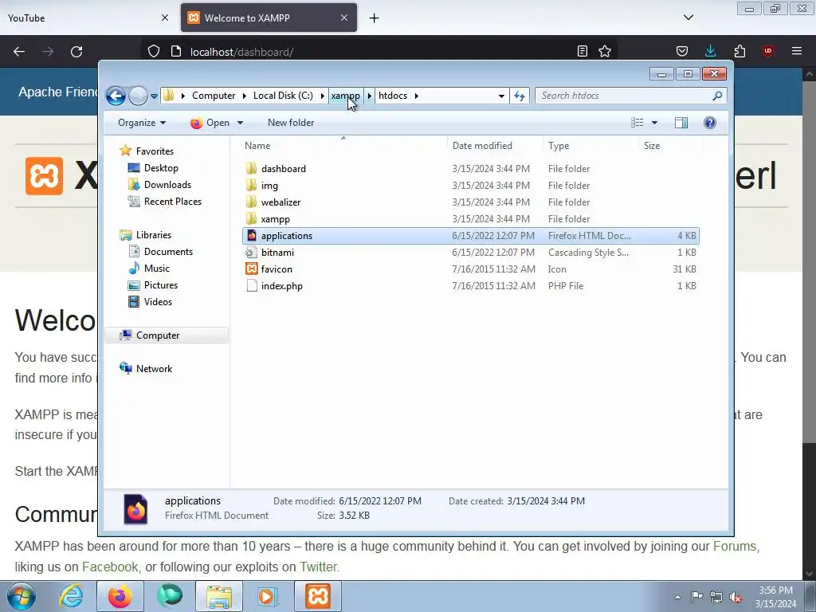Close the Welcome to XAMPP tab
The height and width of the screenshot is (612, 816).
pyautogui.click(x=344, y=18)
